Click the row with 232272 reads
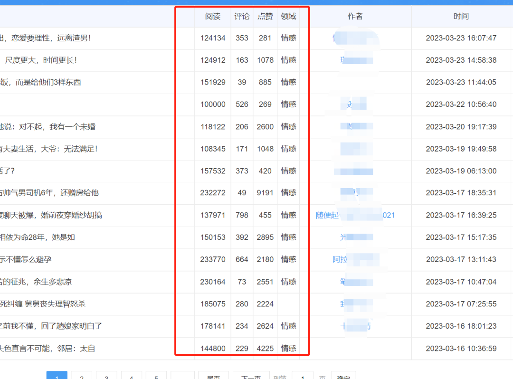Image resolution: width=513 pixels, height=379 pixels. click(x=213, y=193)
